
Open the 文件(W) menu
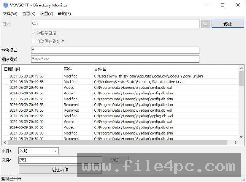[x=10, y=14]
